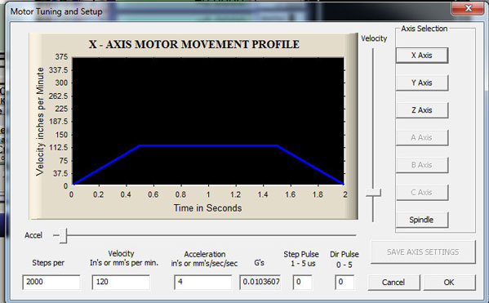The height and width of the screenshot is (303, 489).
Task: Click the 225 value on velocity axis
Action: pos(61,109)
